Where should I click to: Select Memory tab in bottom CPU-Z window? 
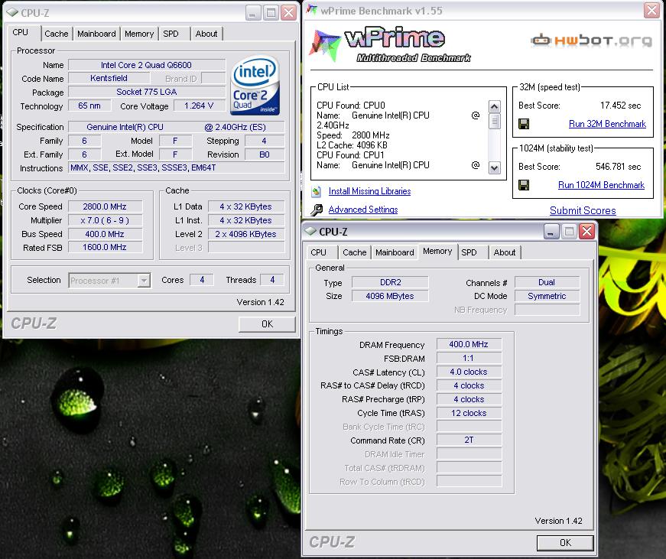[x=437, y=252]
